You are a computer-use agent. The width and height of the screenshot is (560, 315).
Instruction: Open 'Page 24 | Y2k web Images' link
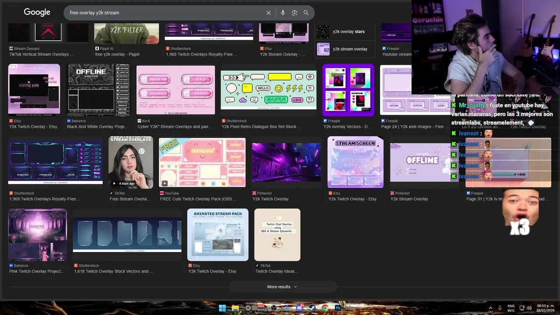coord(414,126)
